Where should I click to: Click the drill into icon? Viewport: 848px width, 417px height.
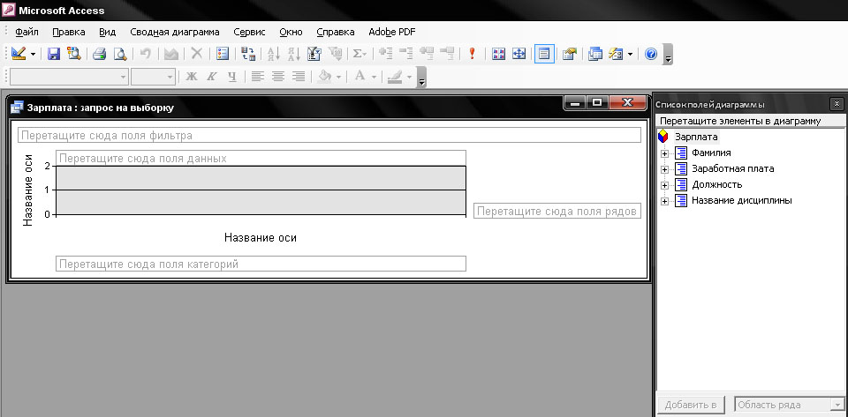click(426, 54)
